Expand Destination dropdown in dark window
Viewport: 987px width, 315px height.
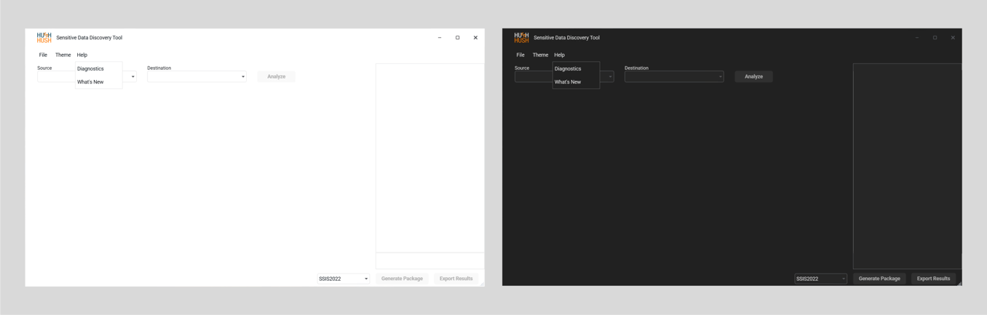point(720,77)
